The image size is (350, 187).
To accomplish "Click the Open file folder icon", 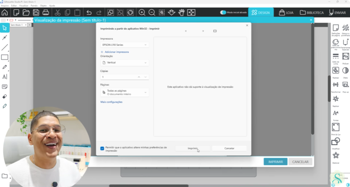I will tap(26, 12).
